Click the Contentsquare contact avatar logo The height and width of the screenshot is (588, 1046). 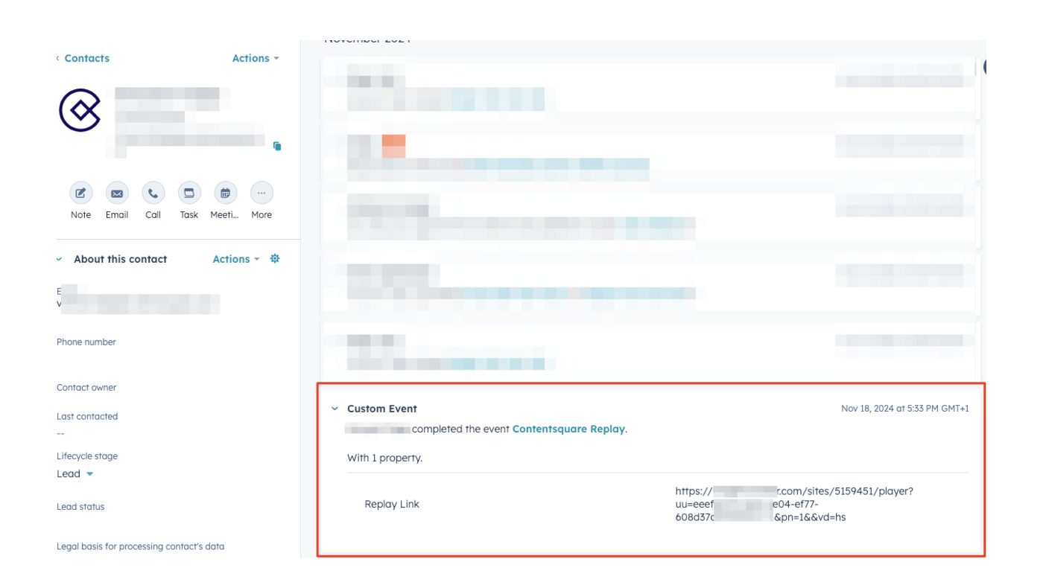tap(80, 110)
